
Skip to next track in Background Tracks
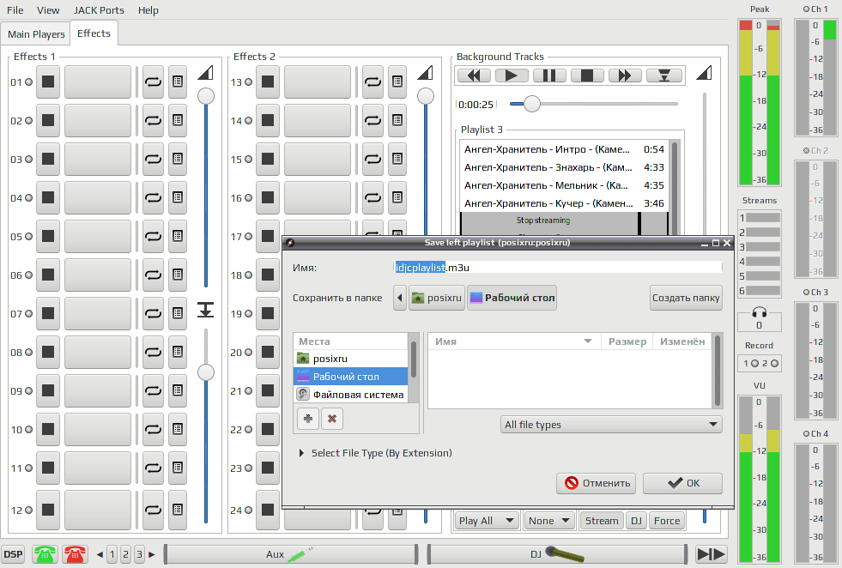[x=625, y=76]
